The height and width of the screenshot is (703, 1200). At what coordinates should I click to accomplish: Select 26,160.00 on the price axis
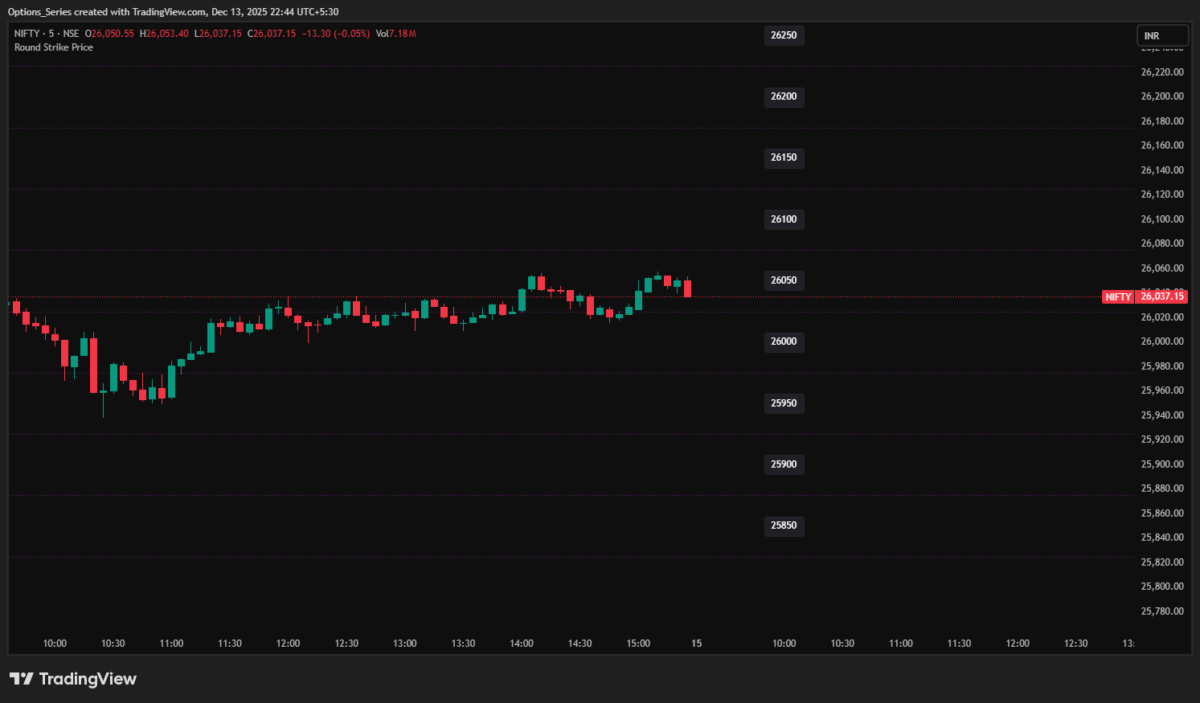(1162, 145)
